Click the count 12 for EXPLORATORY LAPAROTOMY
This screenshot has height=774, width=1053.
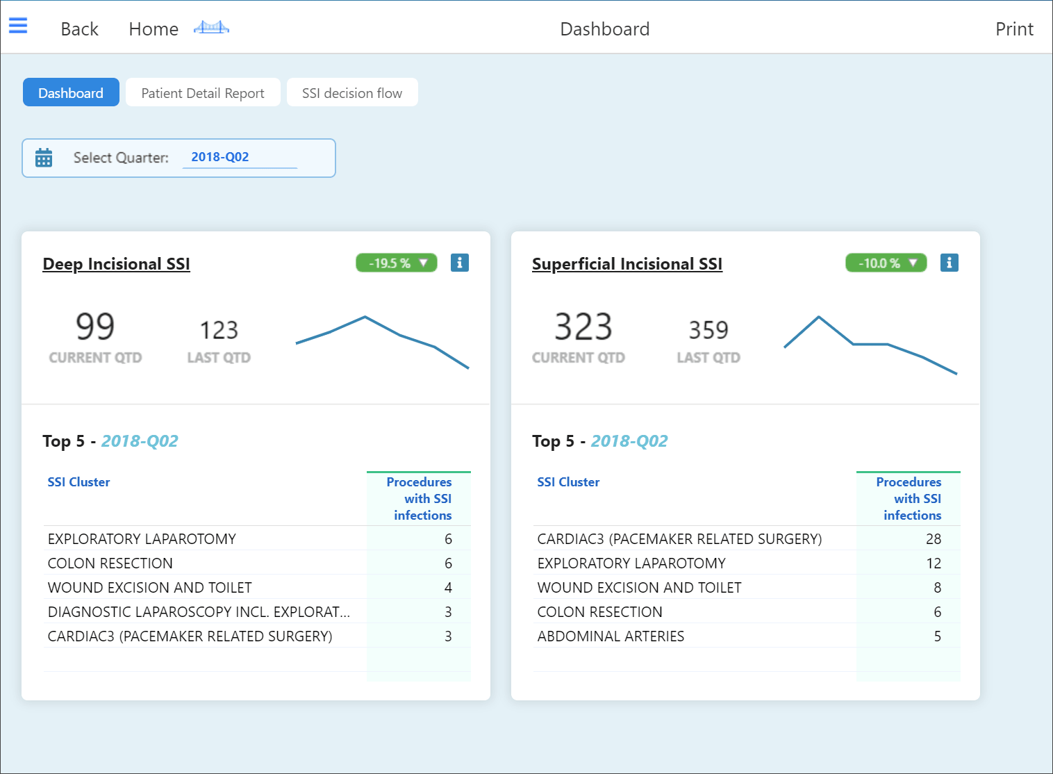[934, 563]
